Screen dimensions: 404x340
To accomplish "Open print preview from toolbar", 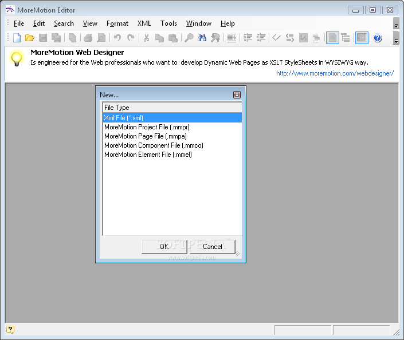I will [101, 38].
